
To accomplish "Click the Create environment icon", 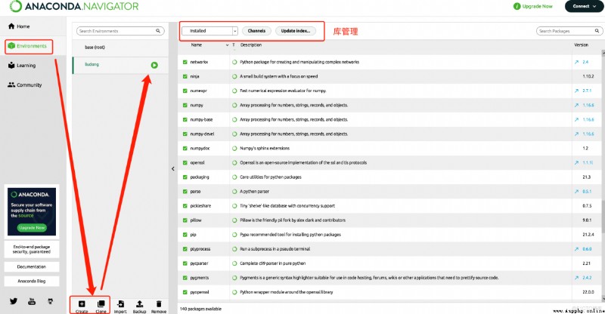I will (82, 304).
